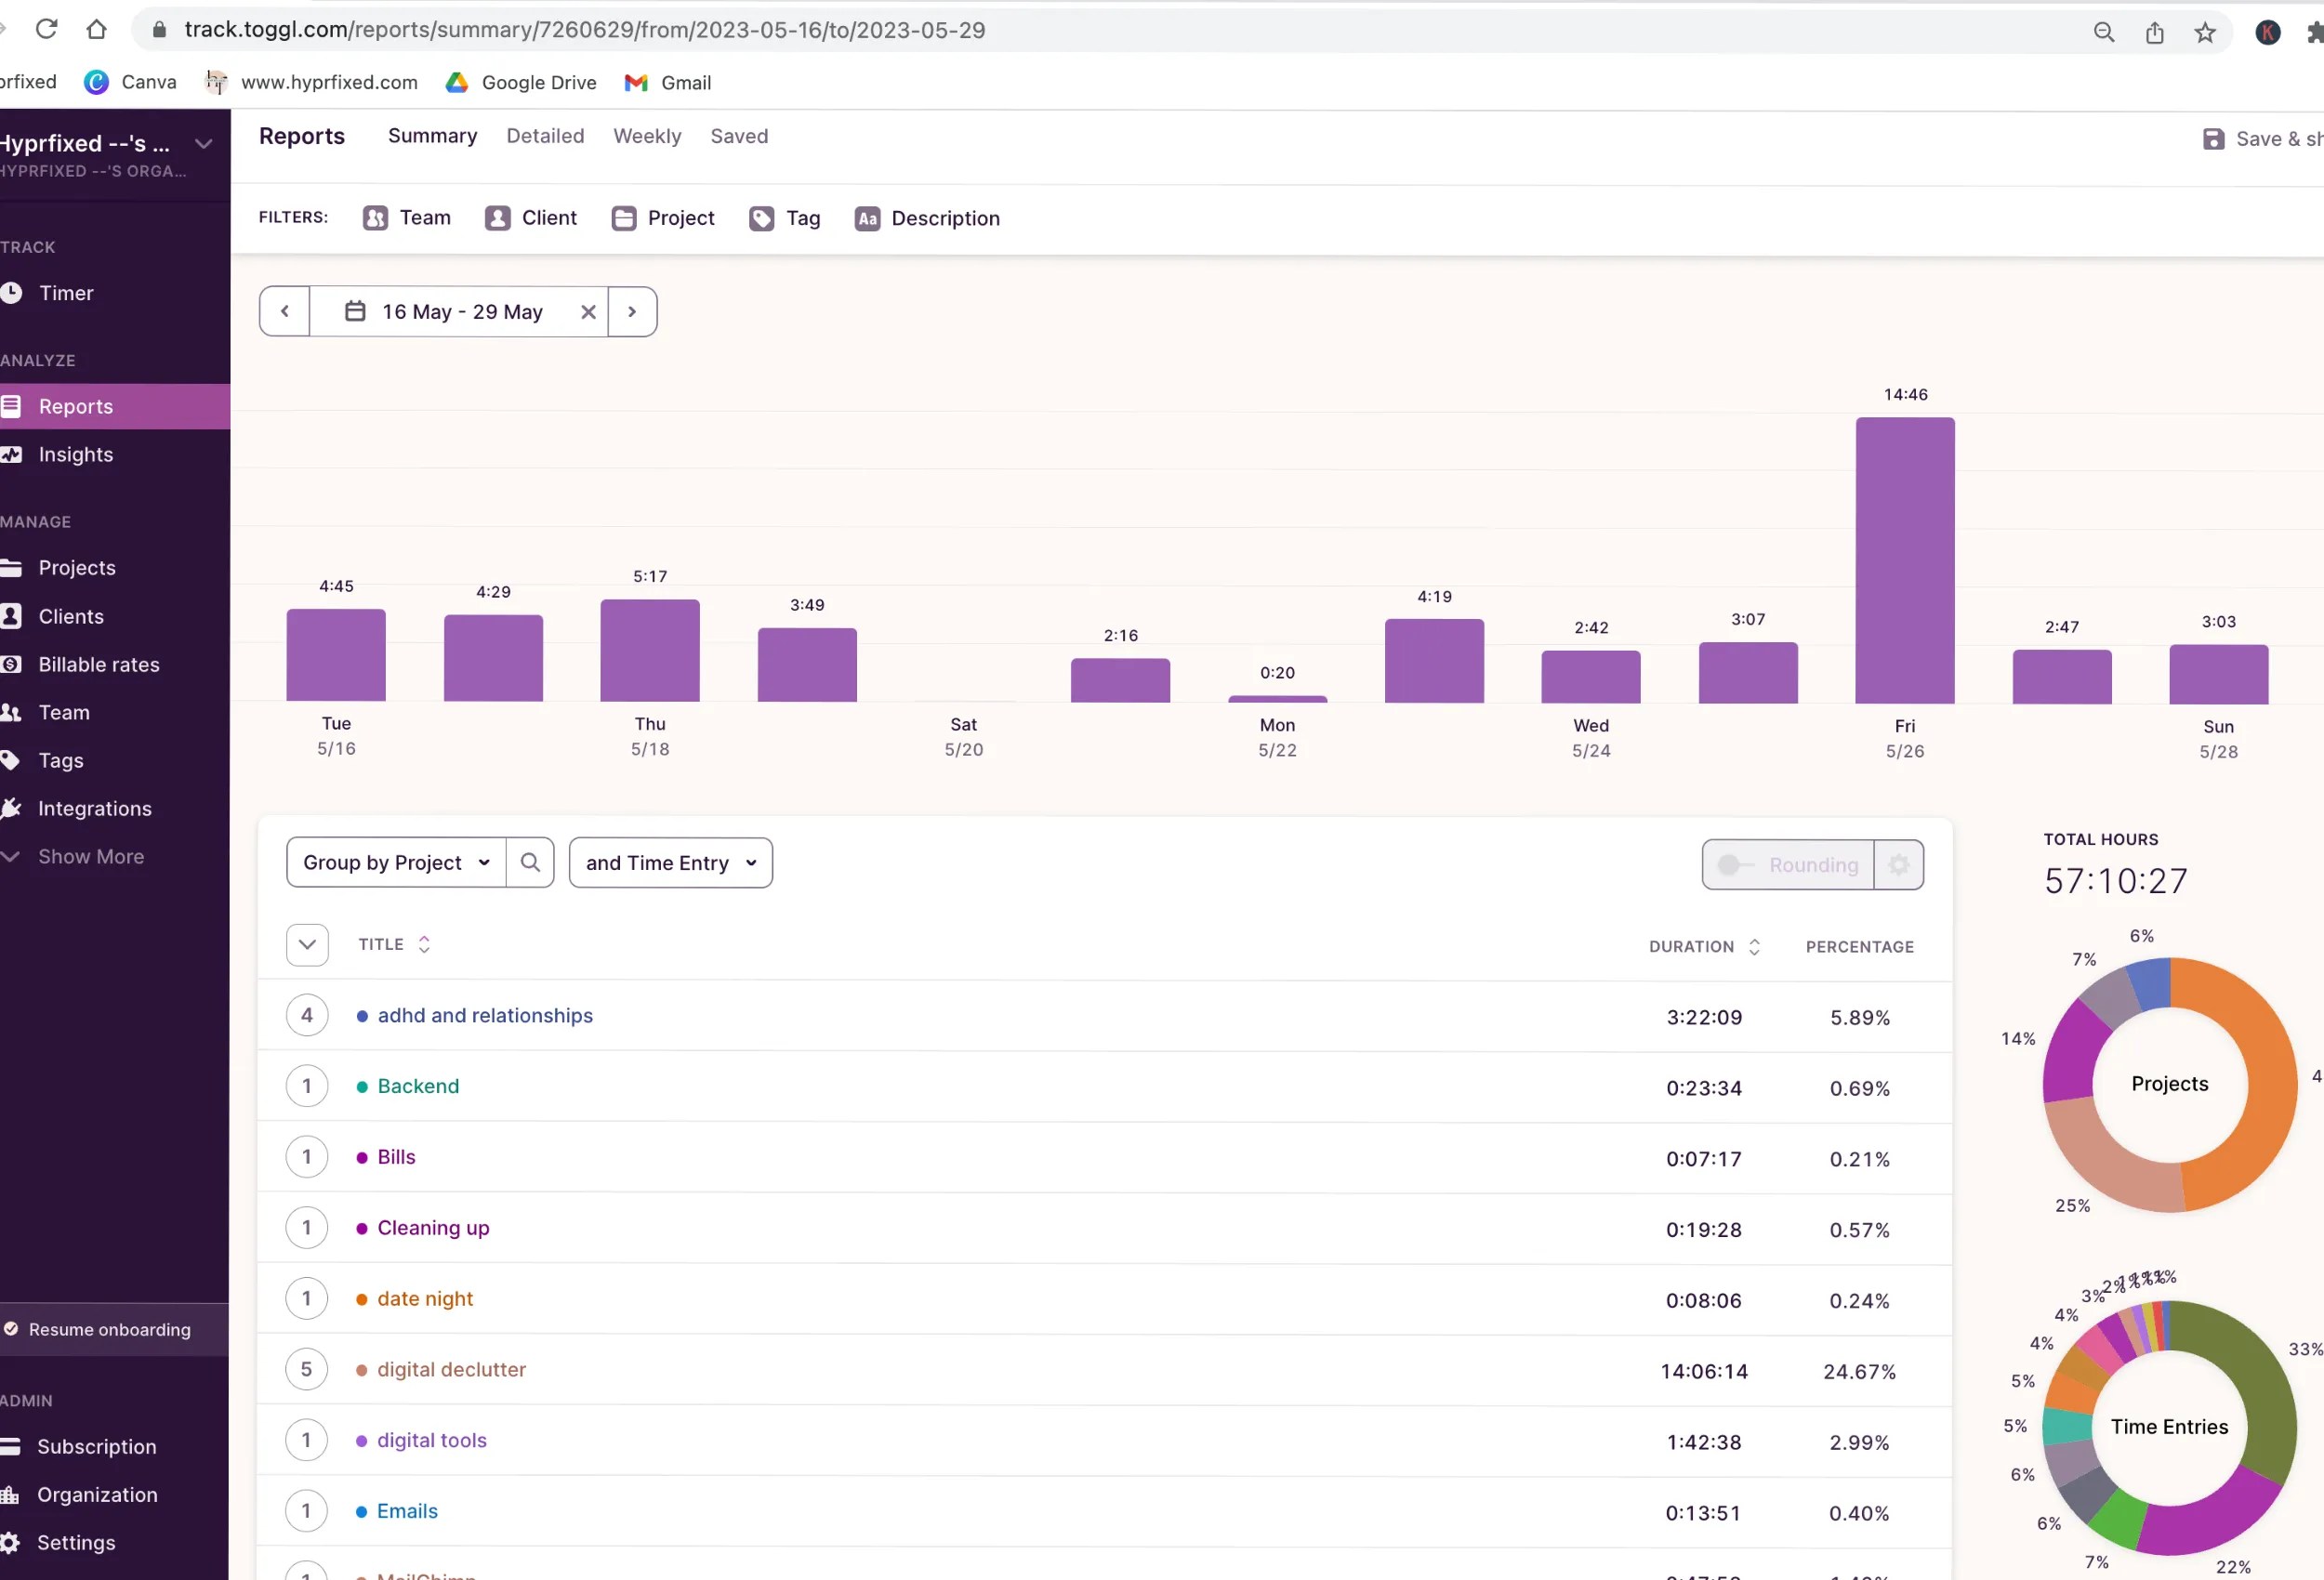2324x1580 pixels.
Task: Toggle the Rounding switch
Action: tap(1735, 865)
